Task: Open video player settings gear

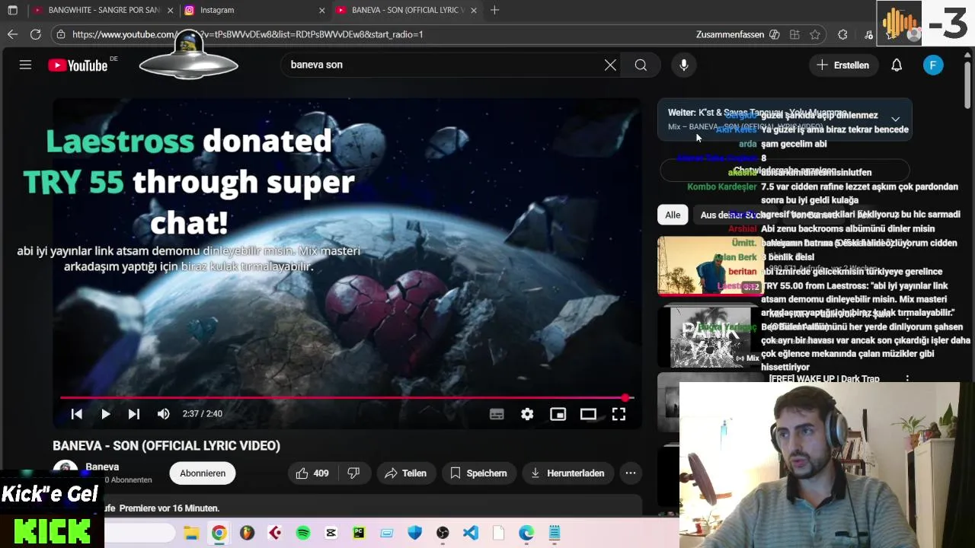Action: pos(527,414)
